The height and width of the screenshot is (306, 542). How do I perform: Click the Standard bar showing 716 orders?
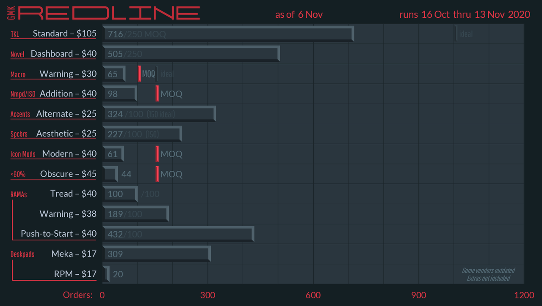[x=228, y=34]
